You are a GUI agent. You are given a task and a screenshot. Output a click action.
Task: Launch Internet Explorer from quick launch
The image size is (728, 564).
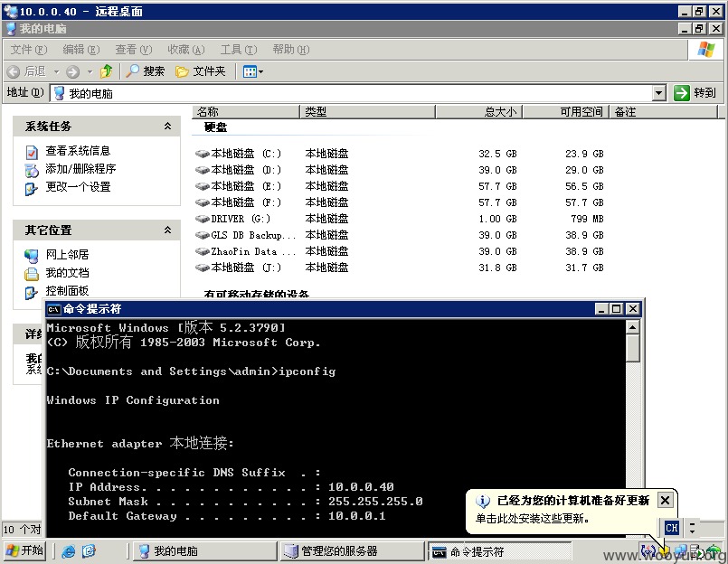point(69,551)
